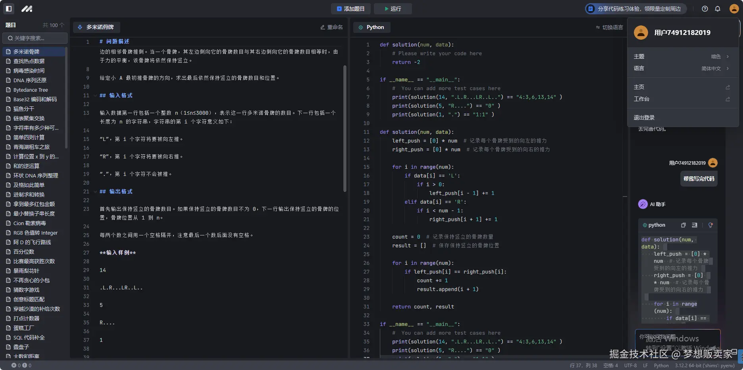Click the AI 助手 avatar icon
743x370 pixels.
point(643,204)
